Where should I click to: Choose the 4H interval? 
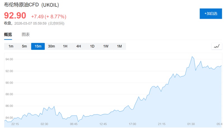[79, 46]
